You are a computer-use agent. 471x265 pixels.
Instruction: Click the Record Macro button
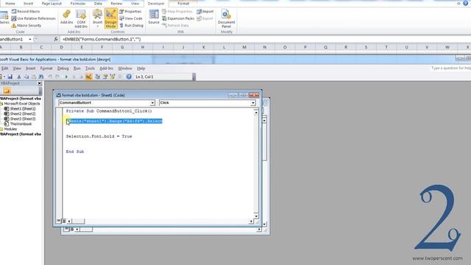[26, 12]
